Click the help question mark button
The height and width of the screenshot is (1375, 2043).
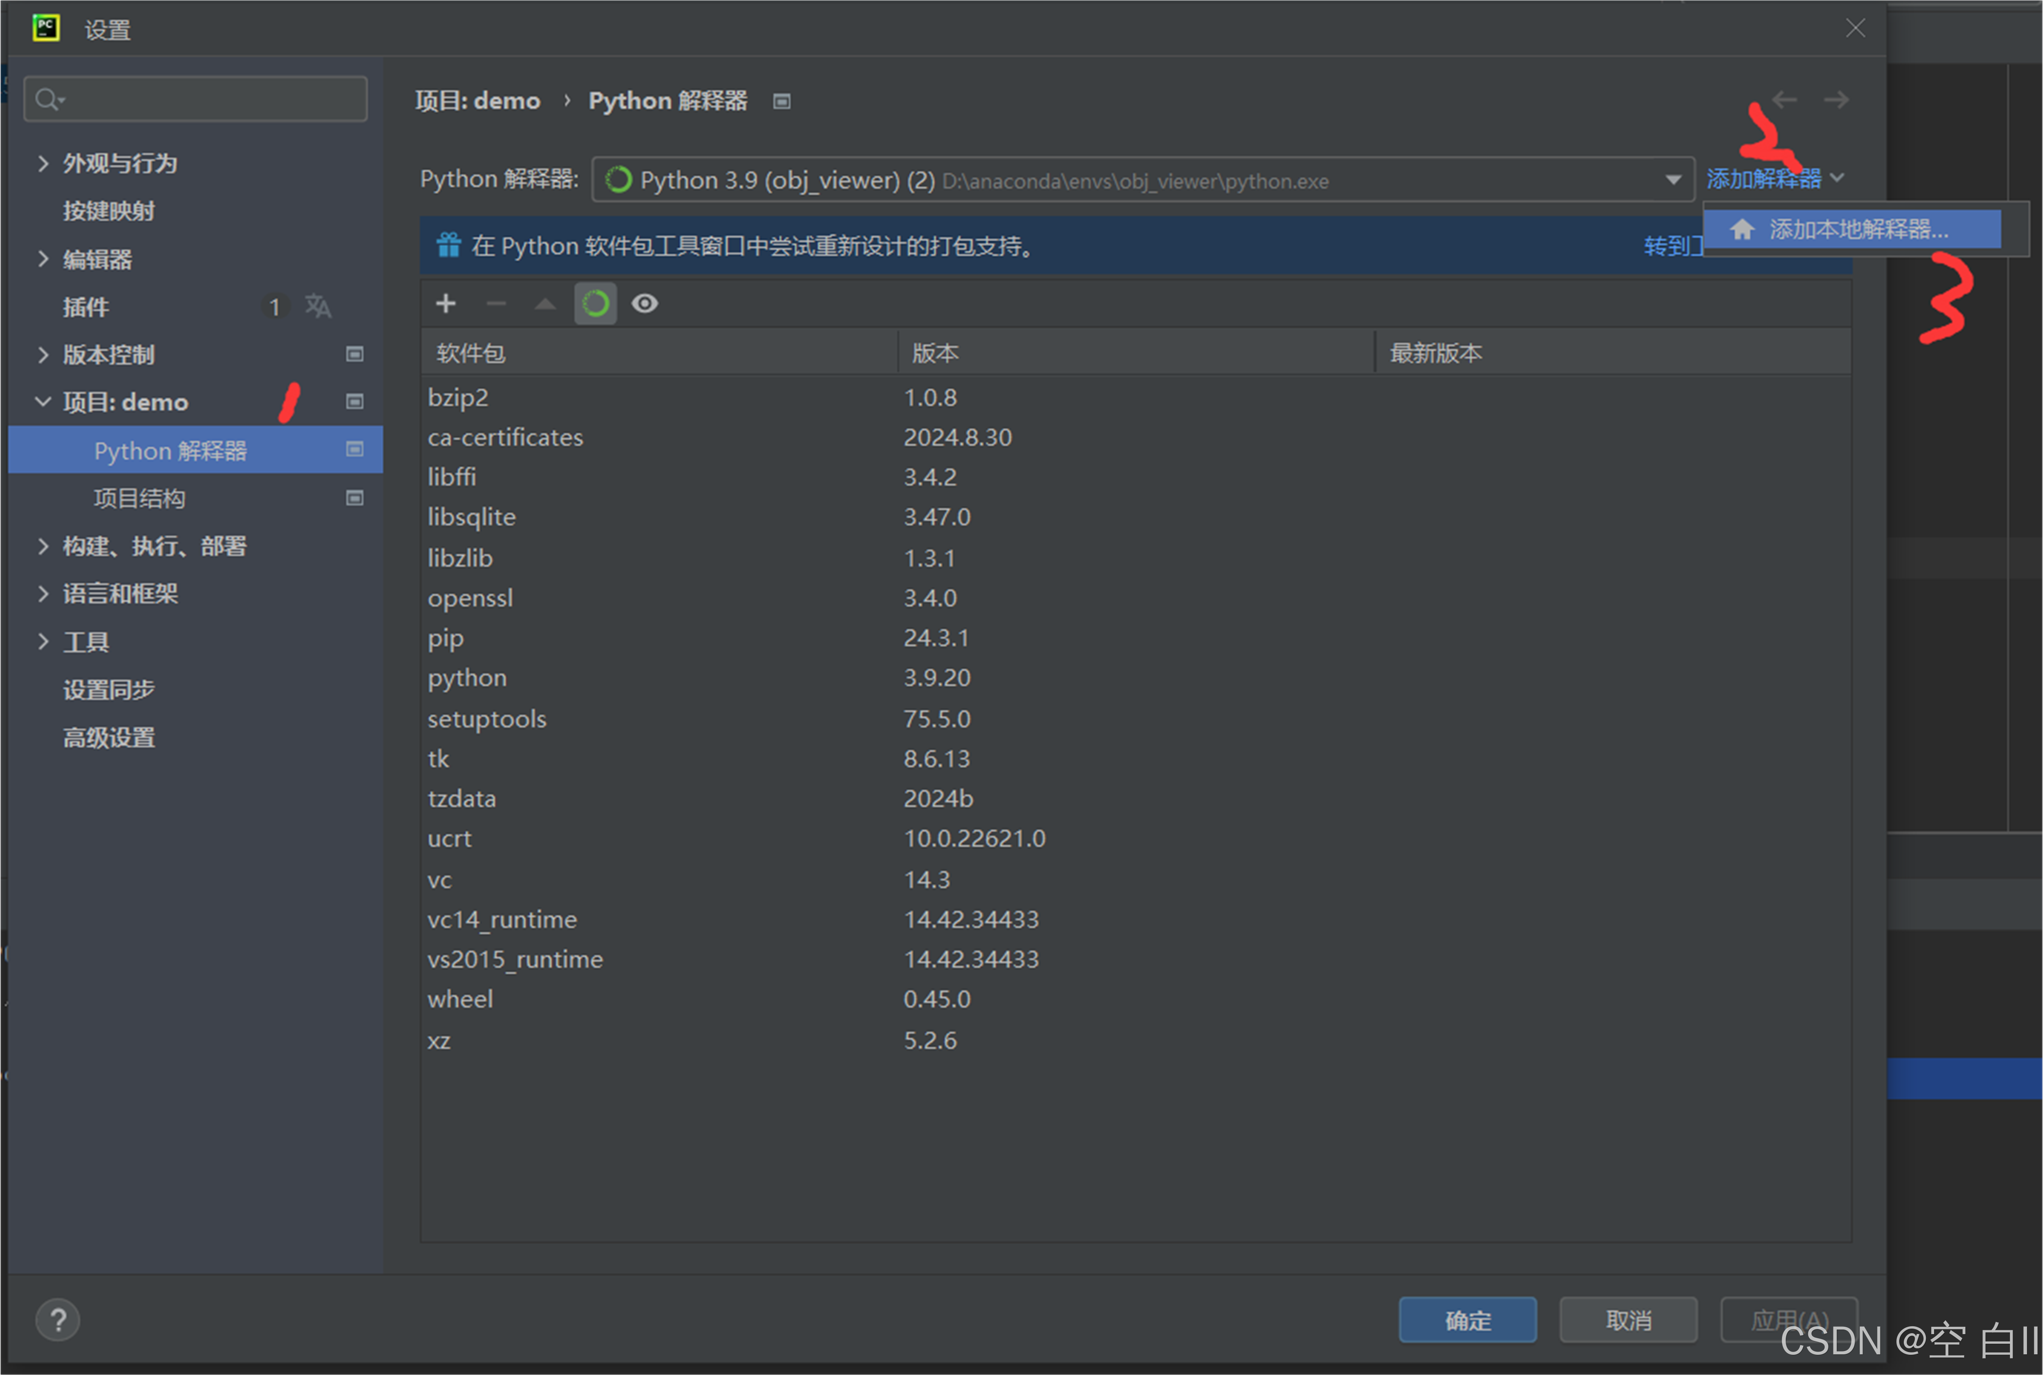click(x=58, y=1320)
